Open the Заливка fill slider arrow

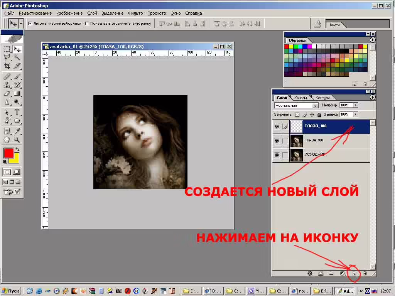click(355, 114)
